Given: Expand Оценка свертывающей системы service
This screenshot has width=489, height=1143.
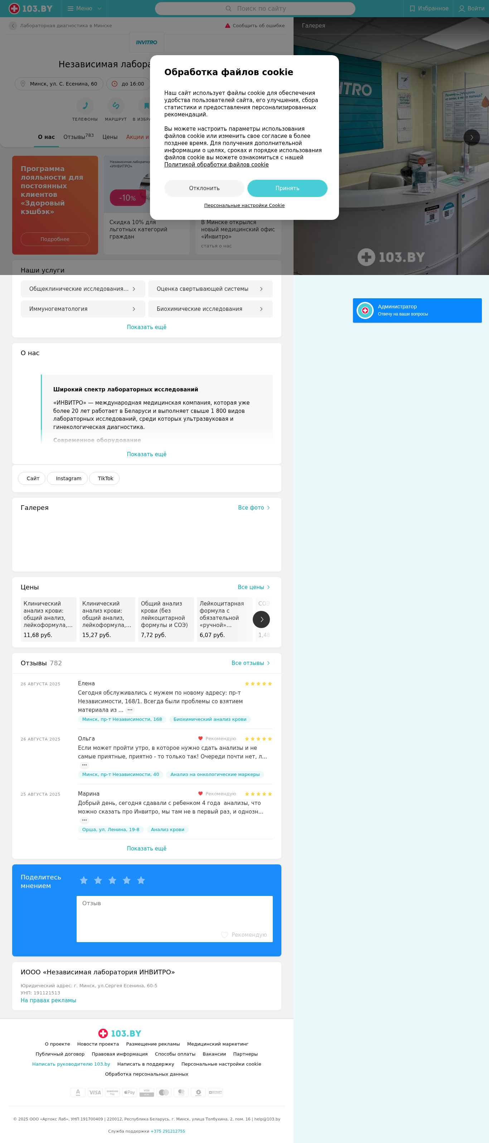Looking at the screenshot, I should coord(210,289).
